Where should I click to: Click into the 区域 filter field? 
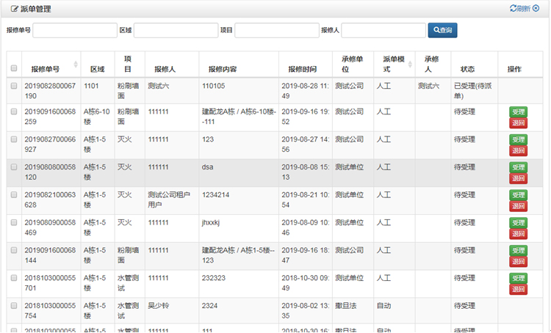coord(176,30)
